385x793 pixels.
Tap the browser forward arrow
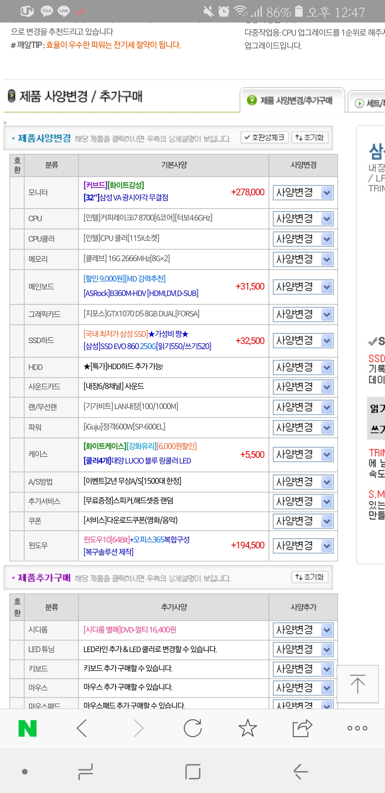[x=138, y=728]
